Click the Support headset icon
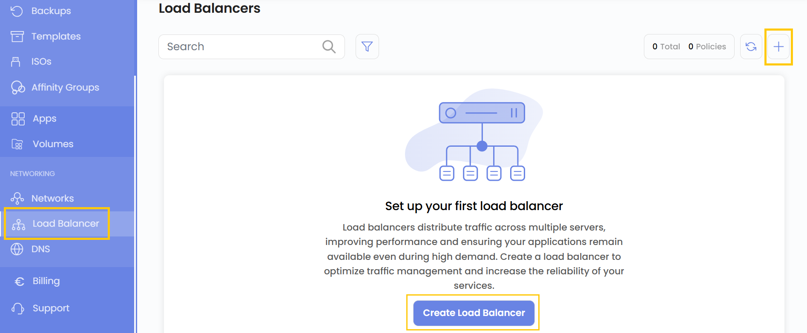 18,308
